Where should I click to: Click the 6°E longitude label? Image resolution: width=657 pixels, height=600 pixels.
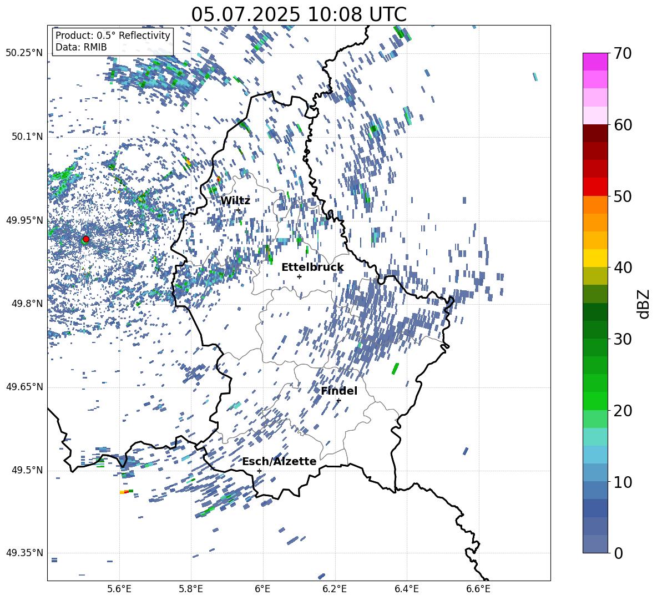262,589
